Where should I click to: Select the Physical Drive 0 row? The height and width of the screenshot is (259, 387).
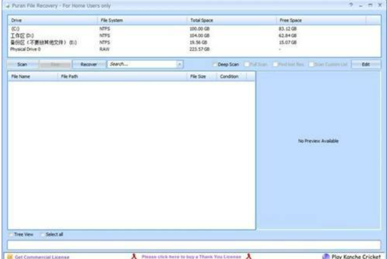point(194,49)
